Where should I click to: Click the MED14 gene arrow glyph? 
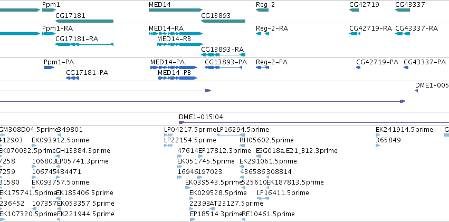[x=176, y=10]
